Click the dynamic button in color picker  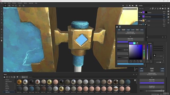click(150, 43)
